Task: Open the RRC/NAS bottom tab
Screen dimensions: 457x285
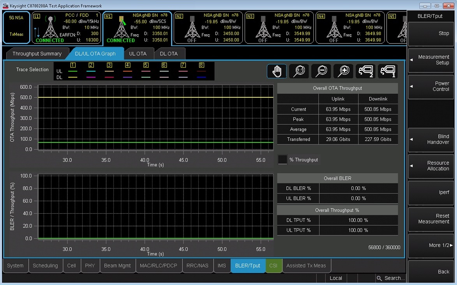Action: click(198, 266)
